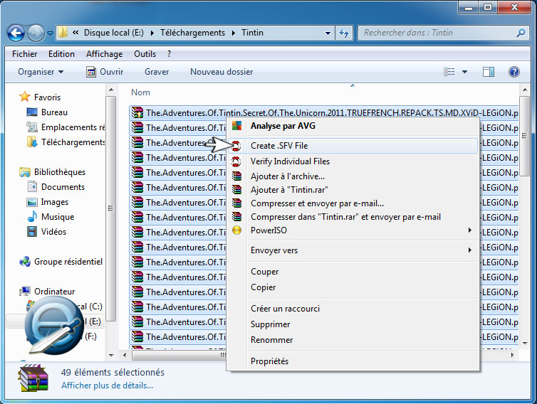Open the Affichage menu
The width and height of the screenshot is (537, 404).
coord(104,54)
